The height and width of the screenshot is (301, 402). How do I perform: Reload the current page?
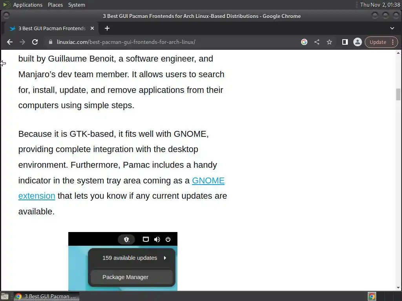(x=35, y=42)
